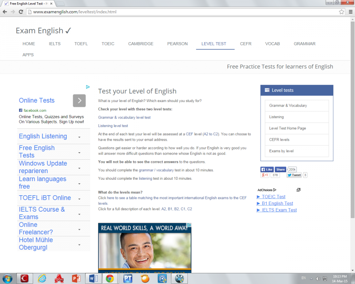Image resolution: width=355 pixels, height=284 pixels.
Task: Expand the Windows Update reparieren dropdown
Action: [79, 168]
